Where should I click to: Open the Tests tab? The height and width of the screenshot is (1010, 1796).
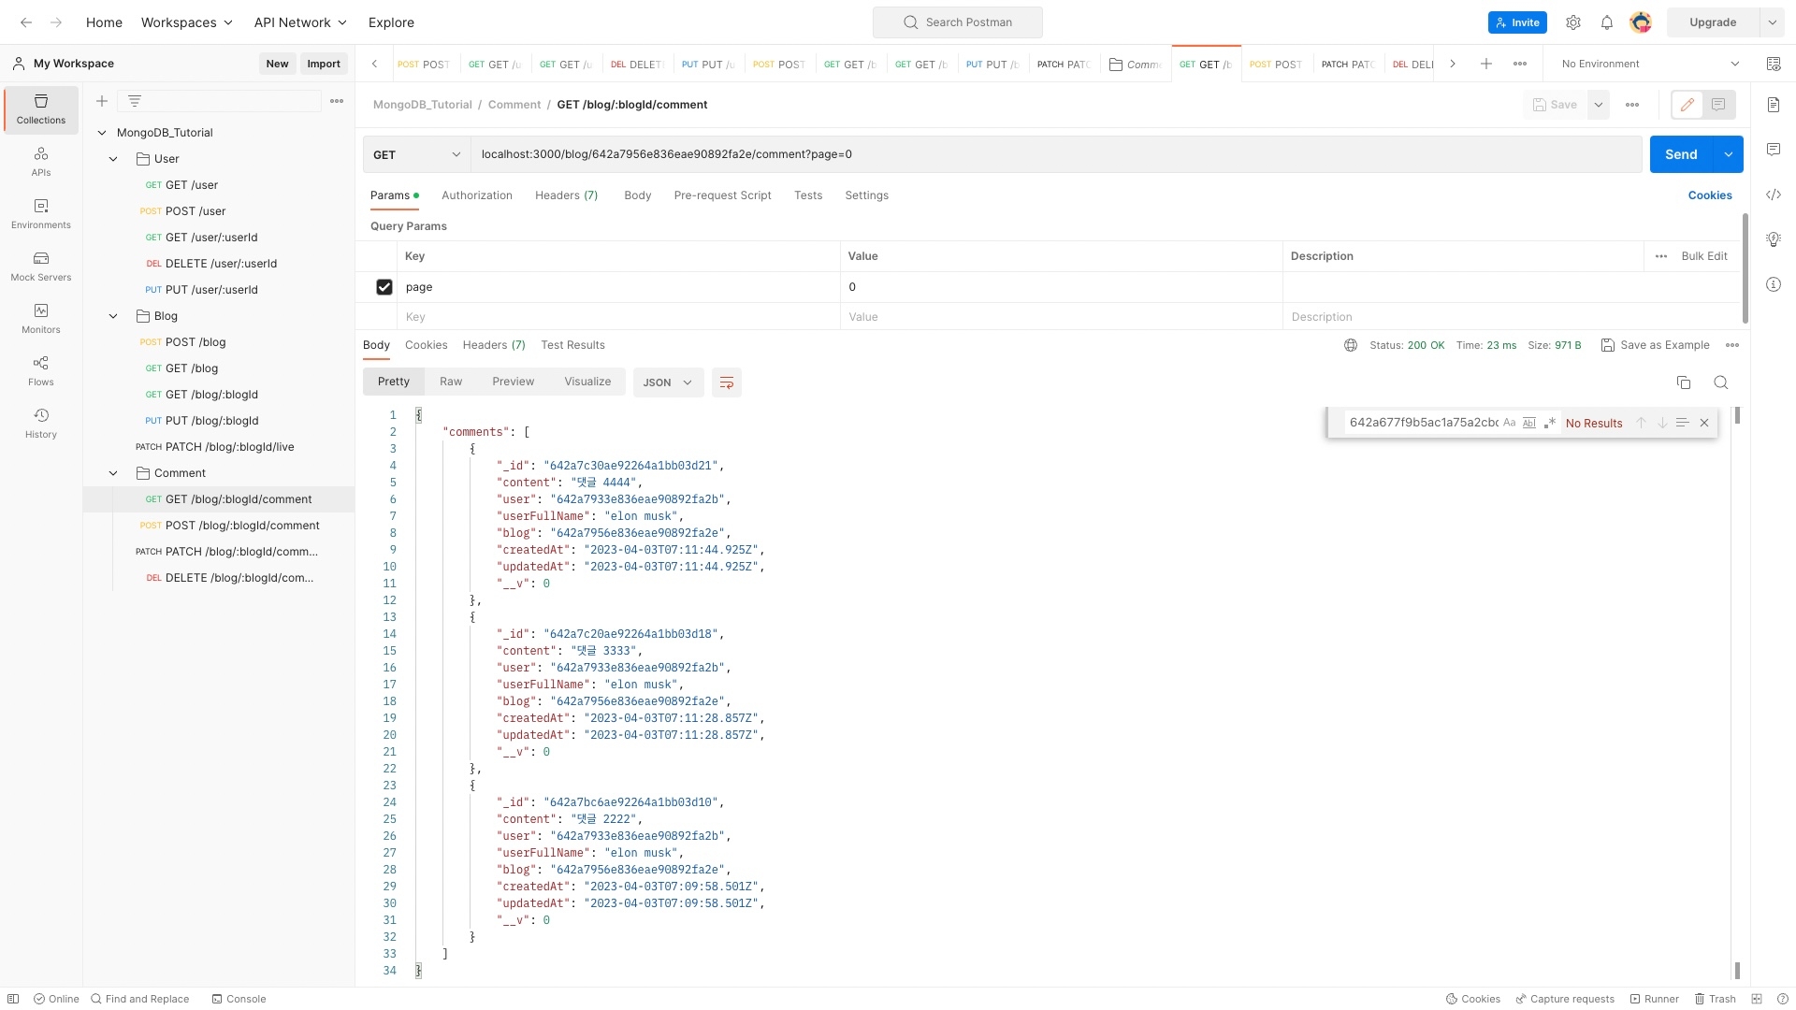click(808, 195)
